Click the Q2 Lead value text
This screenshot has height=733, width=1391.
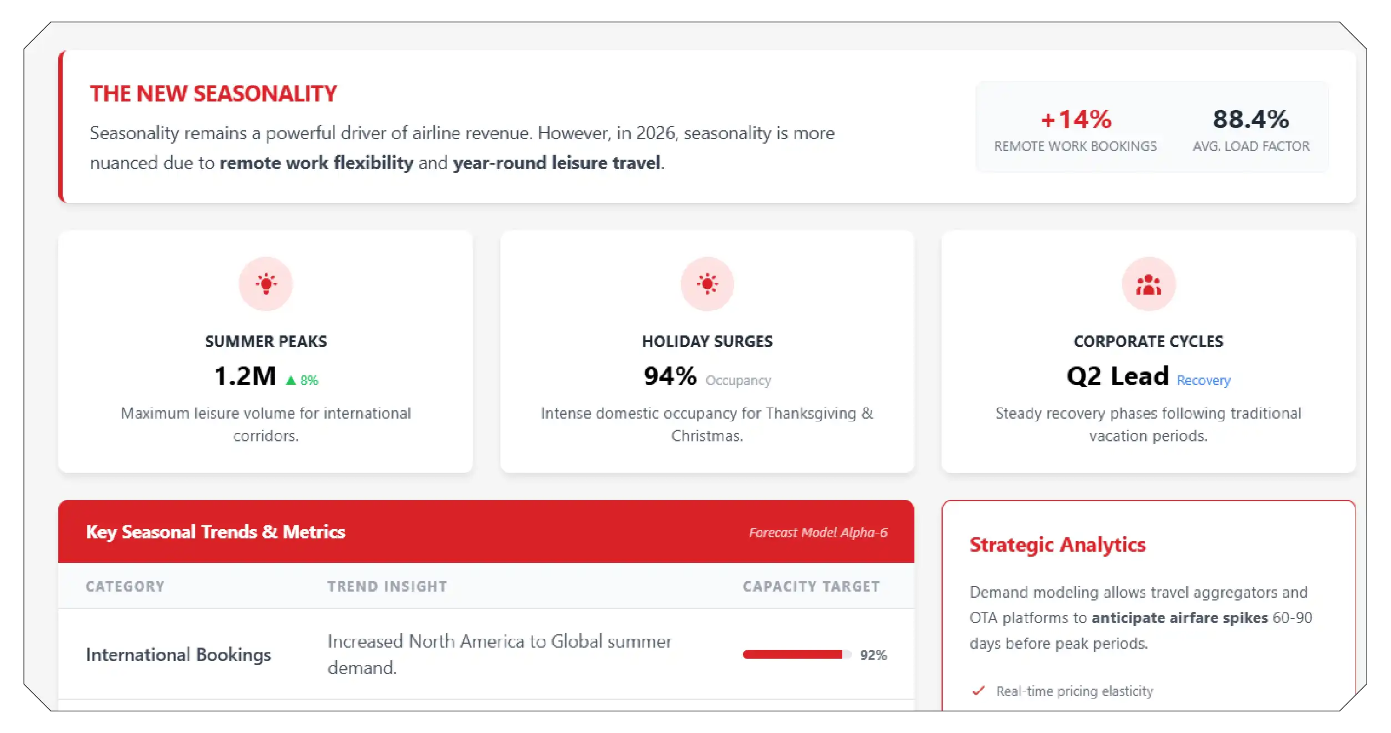pos(1117,376)
